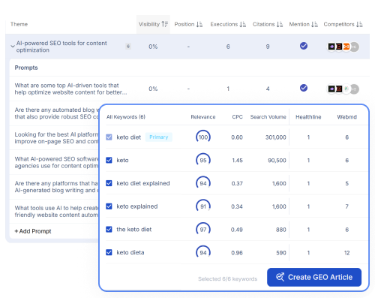Click the Relevance column header

click(203, 117)
